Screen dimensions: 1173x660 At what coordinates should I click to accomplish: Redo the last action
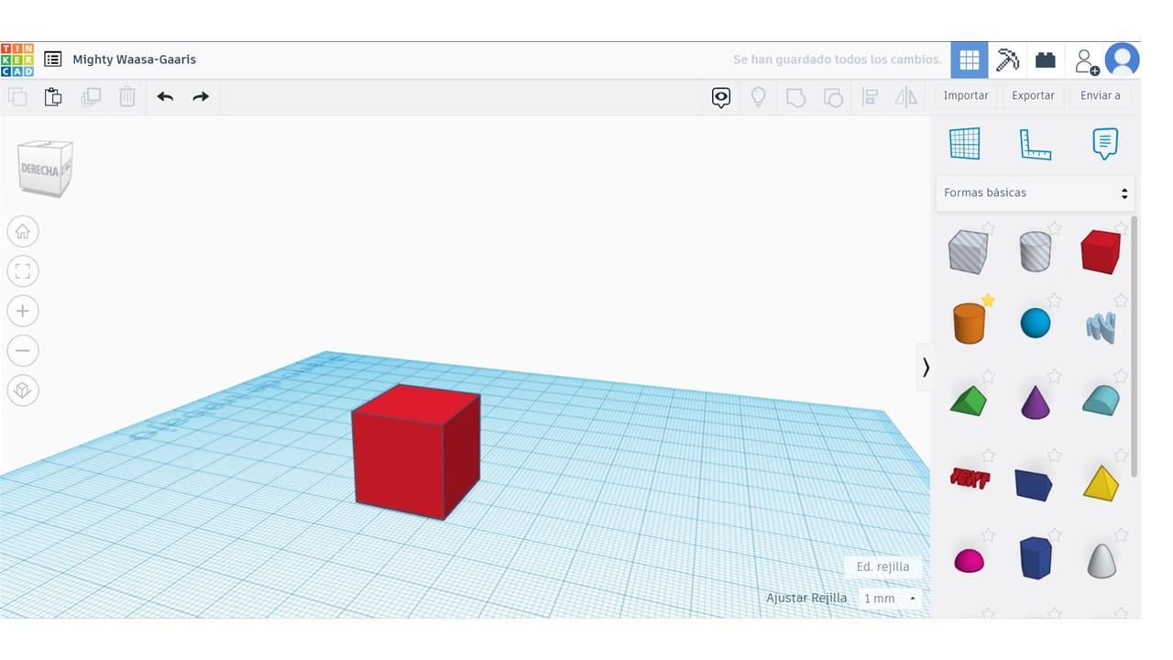[x=201, y=96]
